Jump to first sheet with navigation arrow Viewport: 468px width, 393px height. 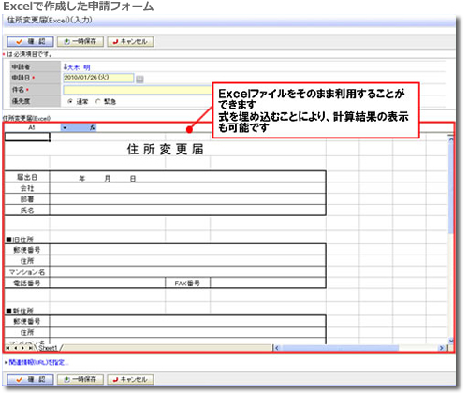click(7, 348)
